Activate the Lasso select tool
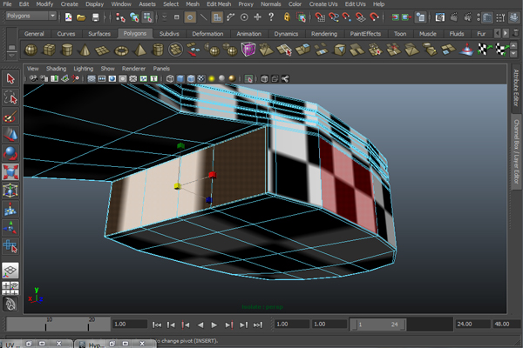This screenshot has width=523, height=348. point(10,97)
